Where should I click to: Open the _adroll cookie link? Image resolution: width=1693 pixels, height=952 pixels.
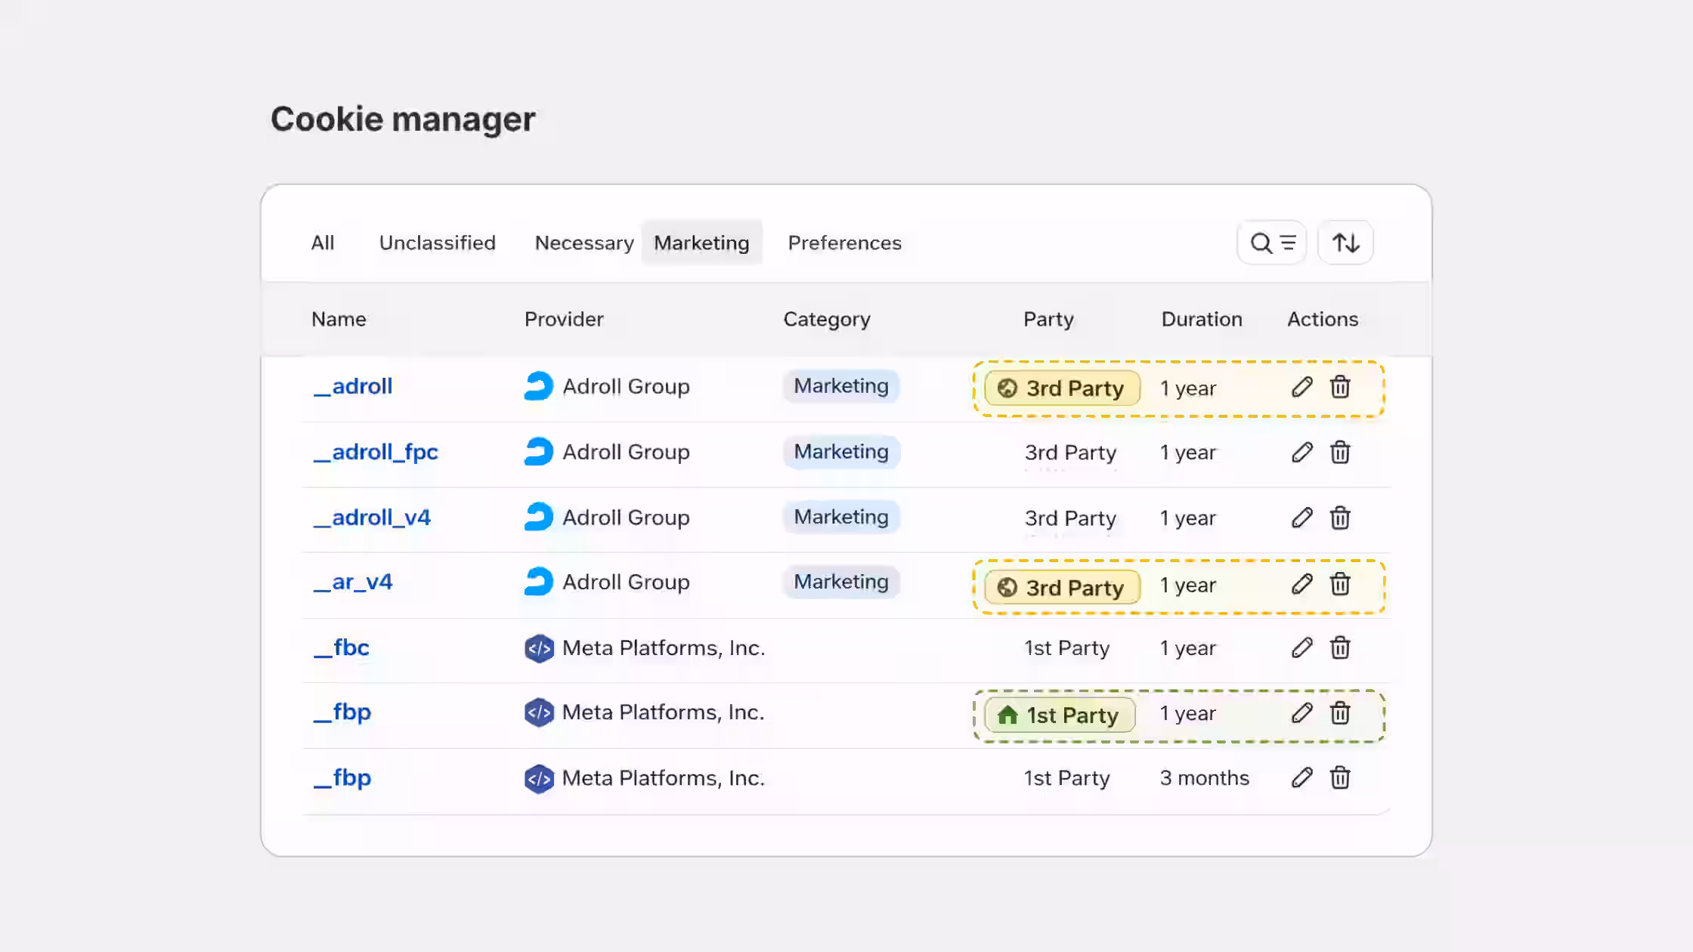[x=353, y=386]
